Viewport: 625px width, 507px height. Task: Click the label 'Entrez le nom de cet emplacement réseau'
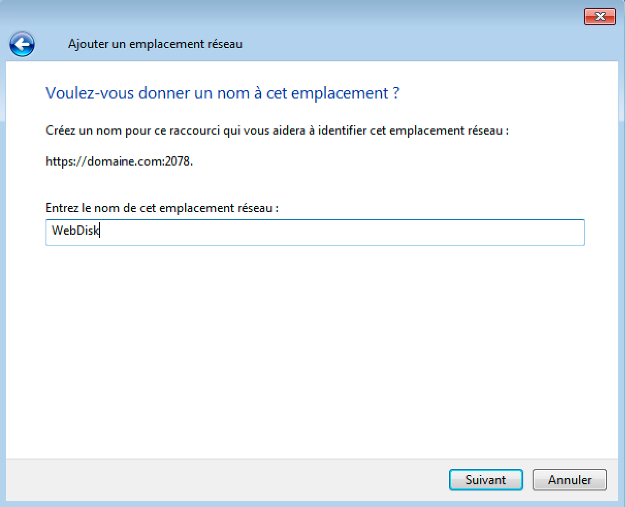pyautogui.click(x=162, y=208)
